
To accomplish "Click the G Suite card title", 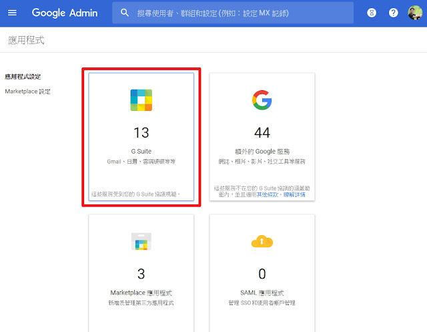I will [x=141, y=151].
